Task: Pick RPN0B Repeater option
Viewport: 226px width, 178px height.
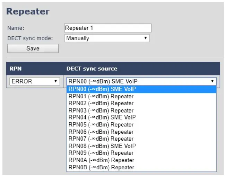Action: (x=141, y=167)
